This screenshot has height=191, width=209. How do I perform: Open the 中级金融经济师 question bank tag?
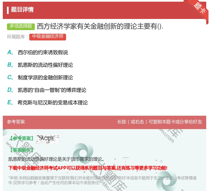click(x=48, y=37)
